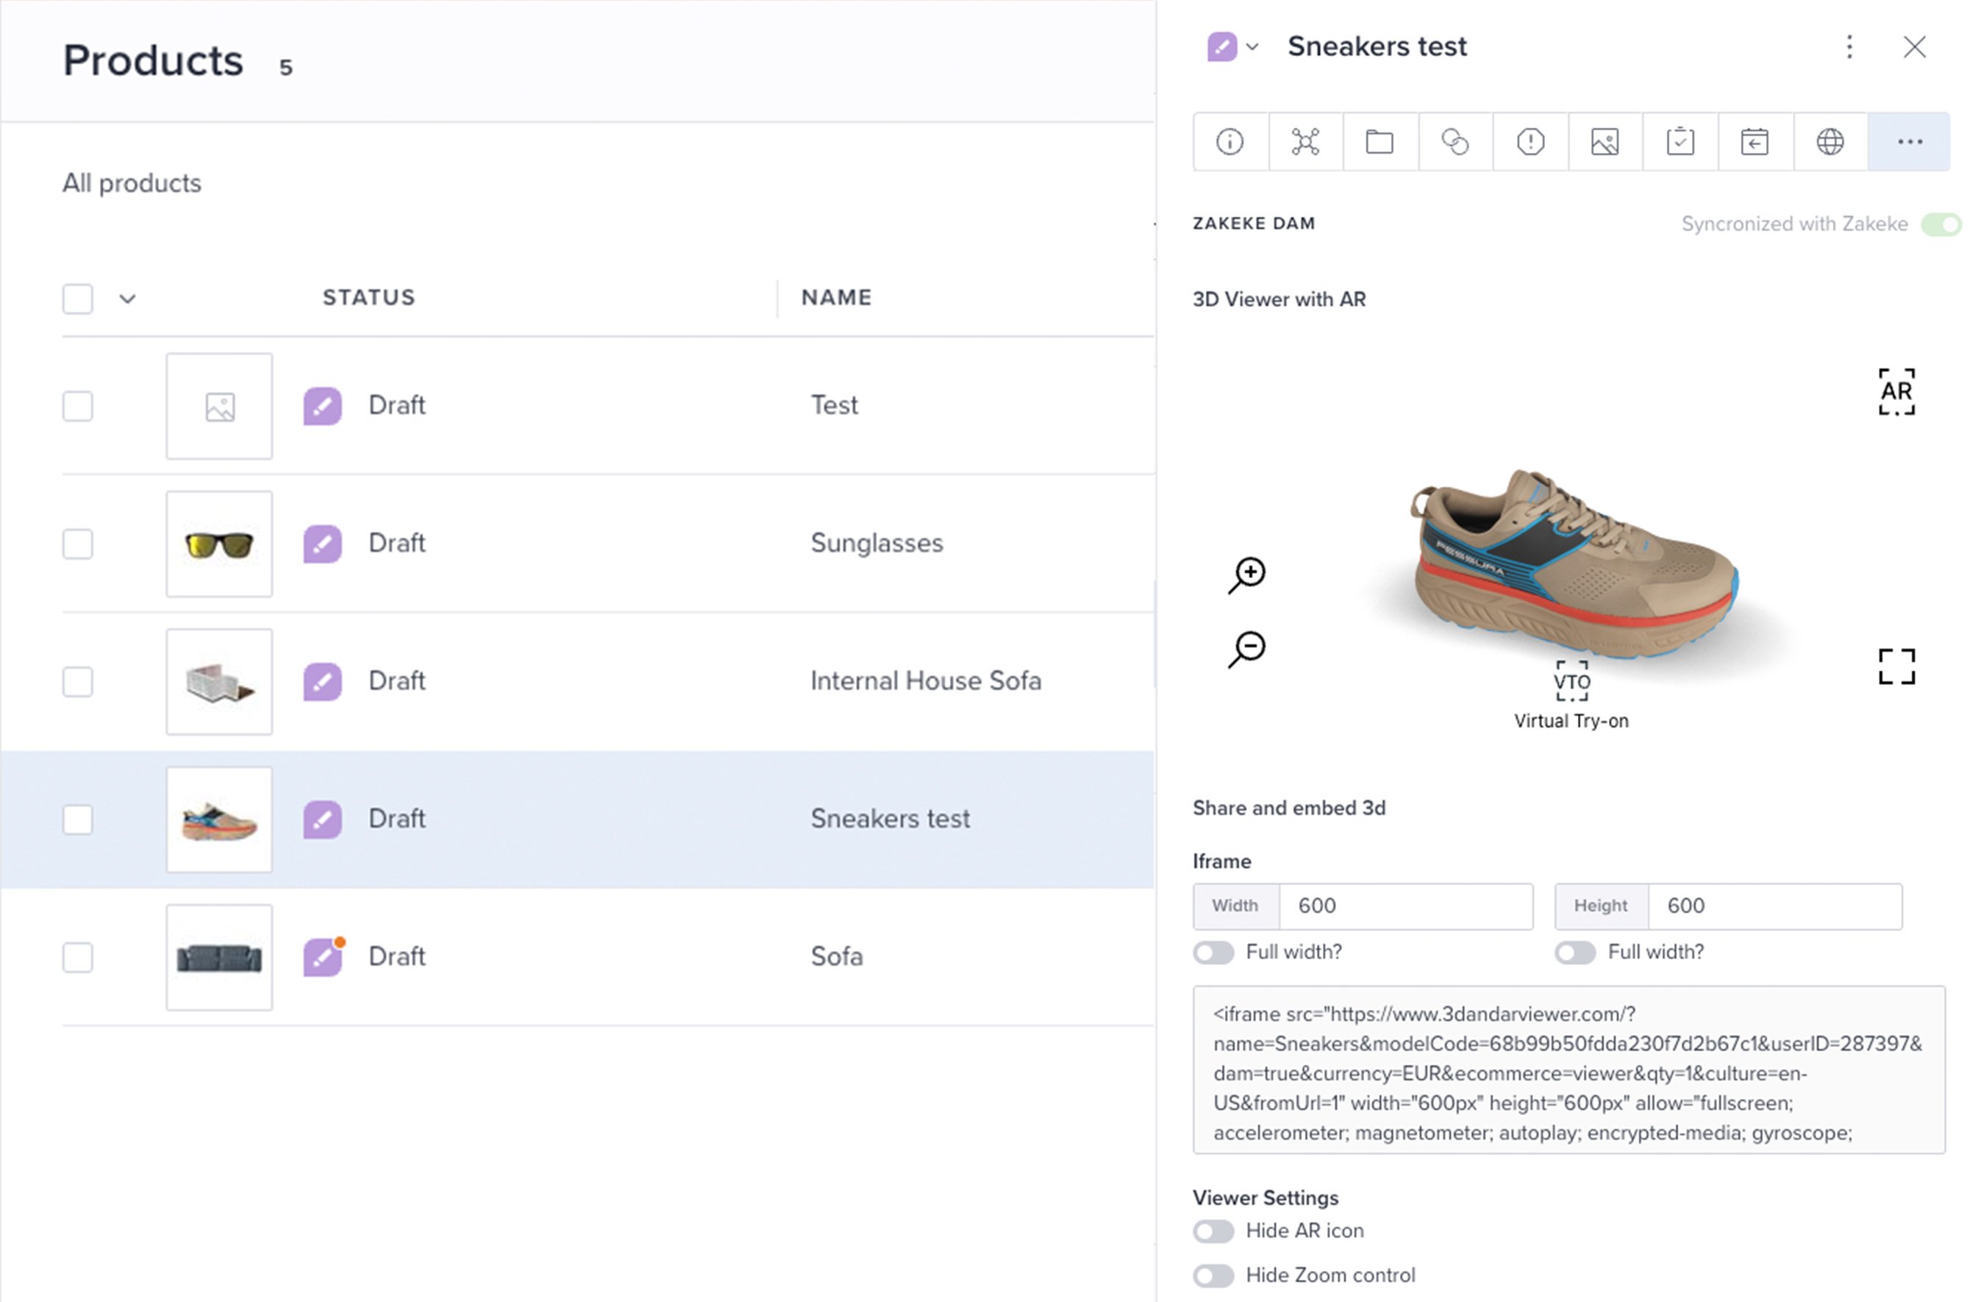
Task: Open the vertical three-dot options menu
Action: 1849,46
